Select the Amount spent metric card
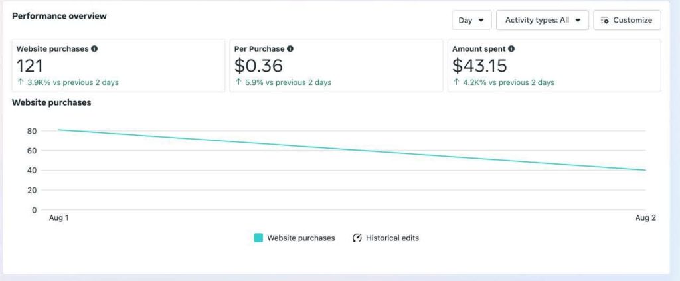 (554, 65)
